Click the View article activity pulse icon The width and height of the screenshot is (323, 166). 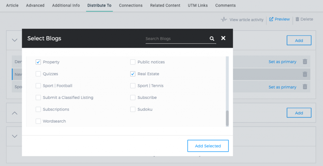click(224, 19)
